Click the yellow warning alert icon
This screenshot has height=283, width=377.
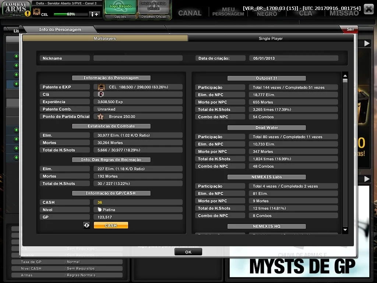pos(28,14)
